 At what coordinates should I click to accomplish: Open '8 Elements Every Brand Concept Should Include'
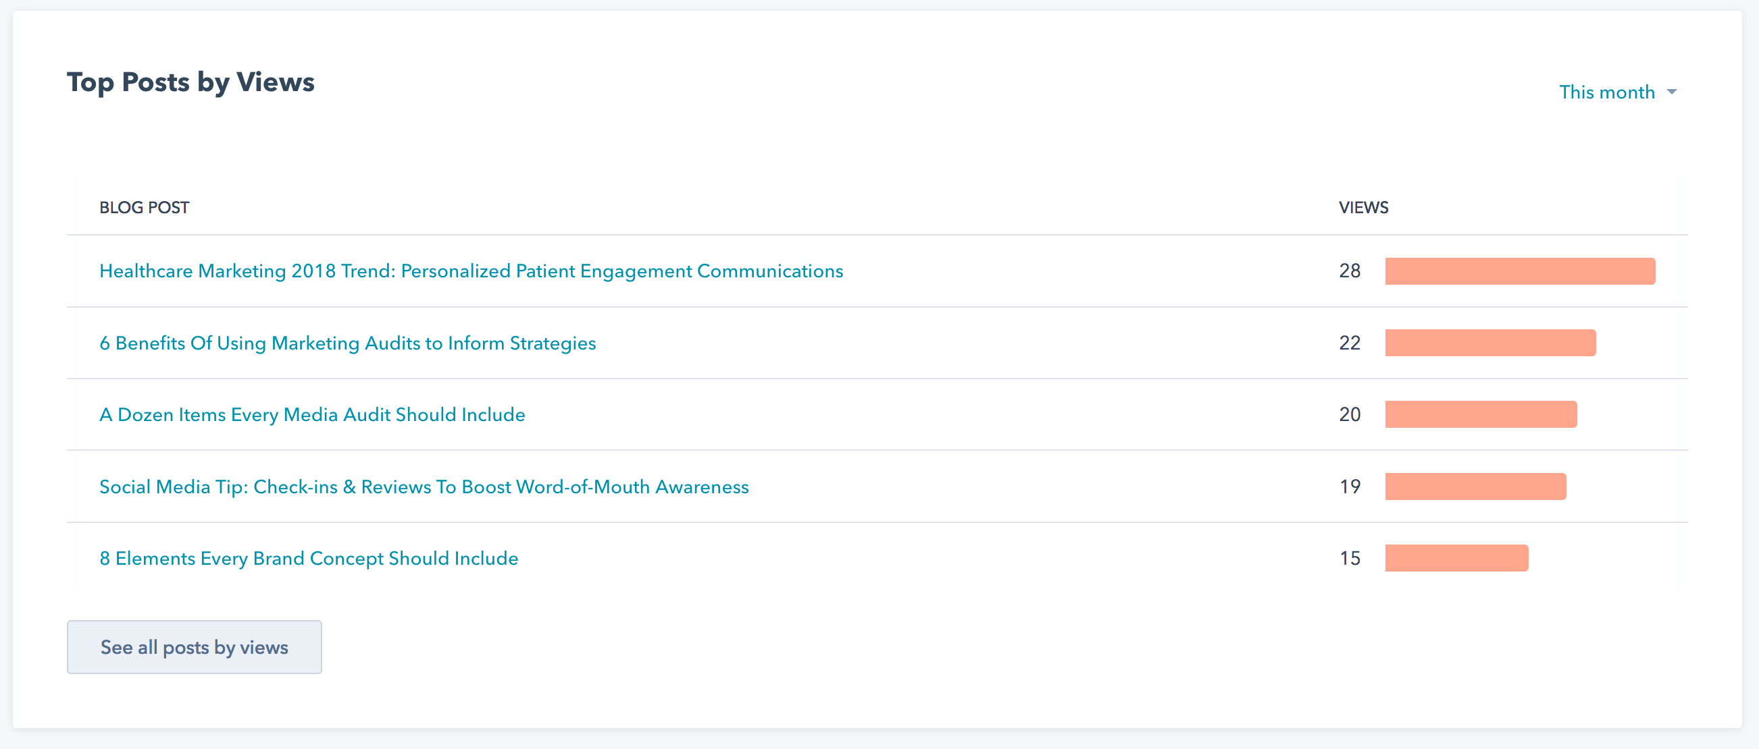[309, 558]
